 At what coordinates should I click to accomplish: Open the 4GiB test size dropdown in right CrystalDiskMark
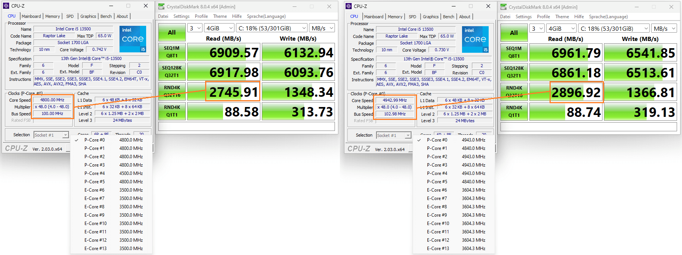[561, 28]
